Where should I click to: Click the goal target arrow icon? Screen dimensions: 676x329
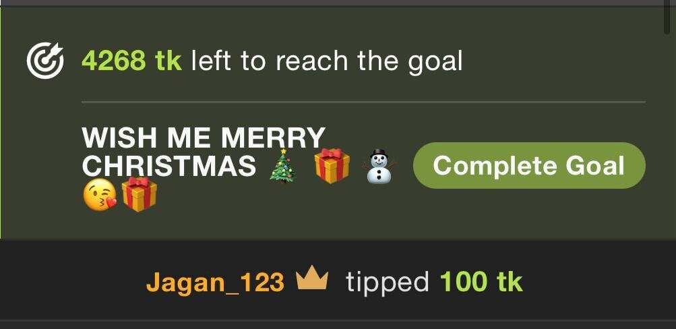45,61
